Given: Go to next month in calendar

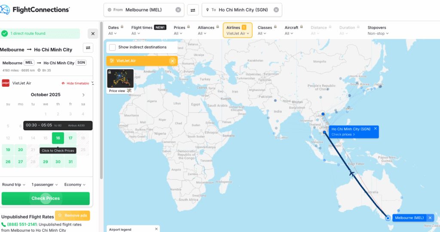Looking at the screenshot, I should (83, 95).
